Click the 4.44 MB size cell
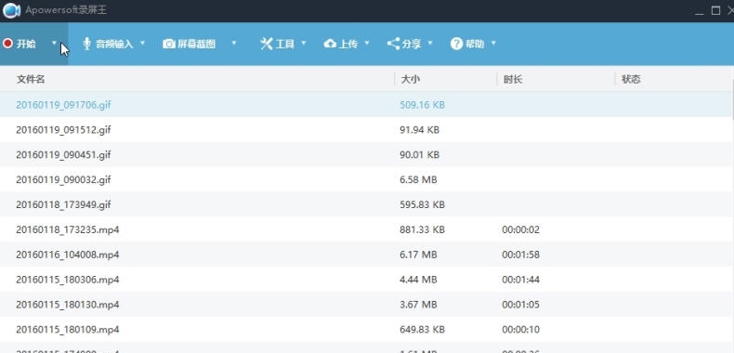The width and height of the screenshot is (734, 353). pos(418,280)
